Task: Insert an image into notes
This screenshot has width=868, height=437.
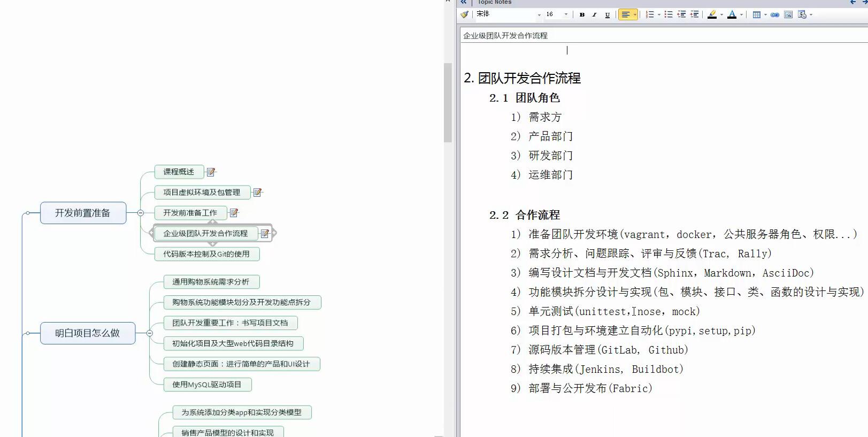Action: pos(788,14)
